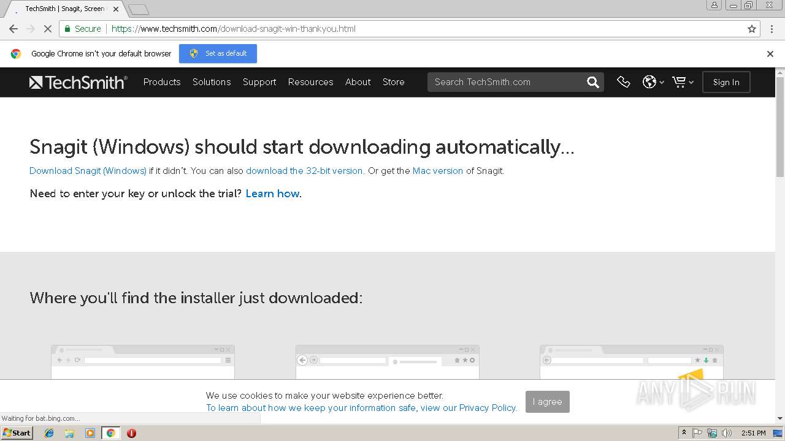Screen dimensions: 785x441
Task: Open the Products menu
Action: click(x=162, y=82)
